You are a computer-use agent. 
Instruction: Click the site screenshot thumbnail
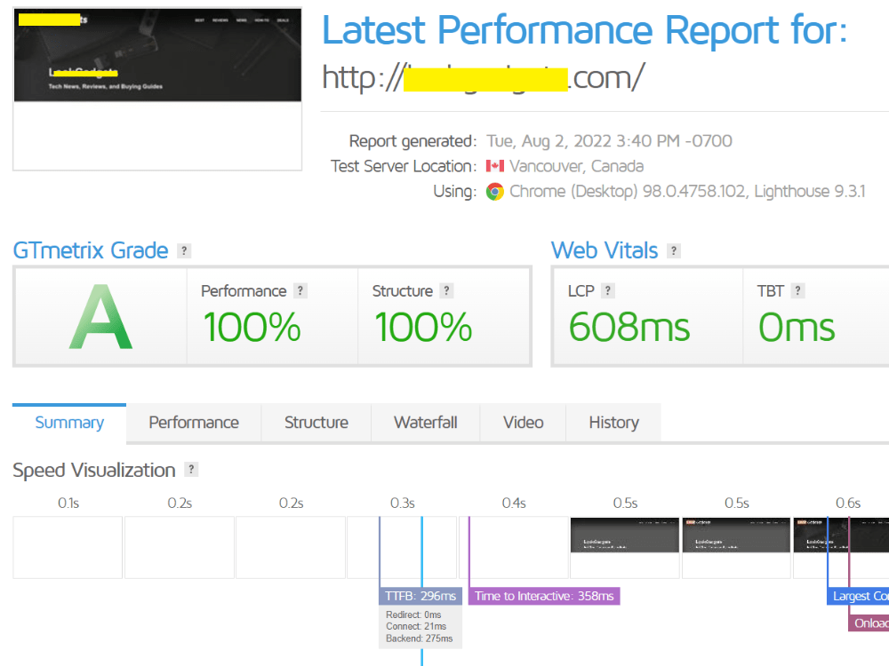[157, 89]
